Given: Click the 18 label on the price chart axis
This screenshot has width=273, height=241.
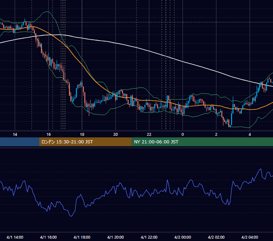Looking at the screenshot, I should tap(82, 135).
